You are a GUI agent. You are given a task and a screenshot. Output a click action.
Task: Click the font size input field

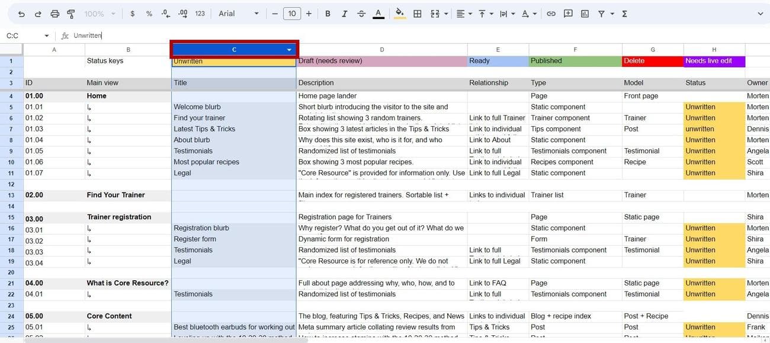tap(291, 14)
